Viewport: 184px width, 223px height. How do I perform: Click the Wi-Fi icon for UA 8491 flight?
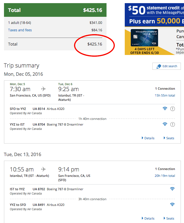(x=172, y=204)
